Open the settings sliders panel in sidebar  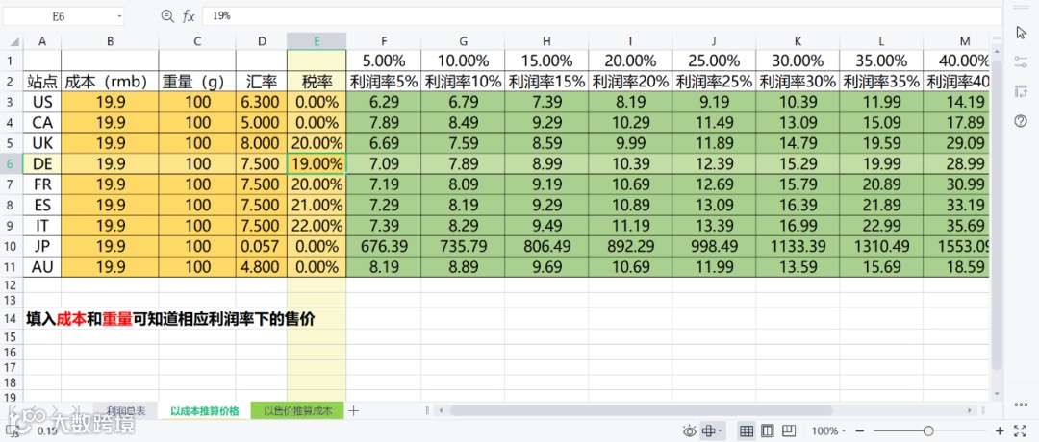[x=1021, y=61]
